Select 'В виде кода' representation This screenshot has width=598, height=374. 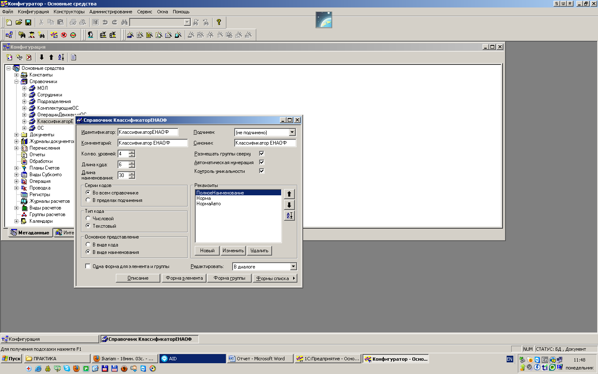pos(88,244)
